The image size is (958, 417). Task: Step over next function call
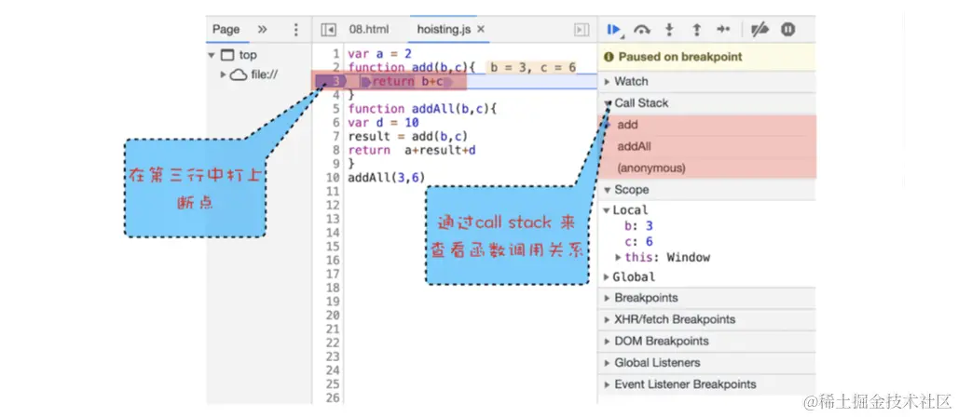[x=641, y=29]
